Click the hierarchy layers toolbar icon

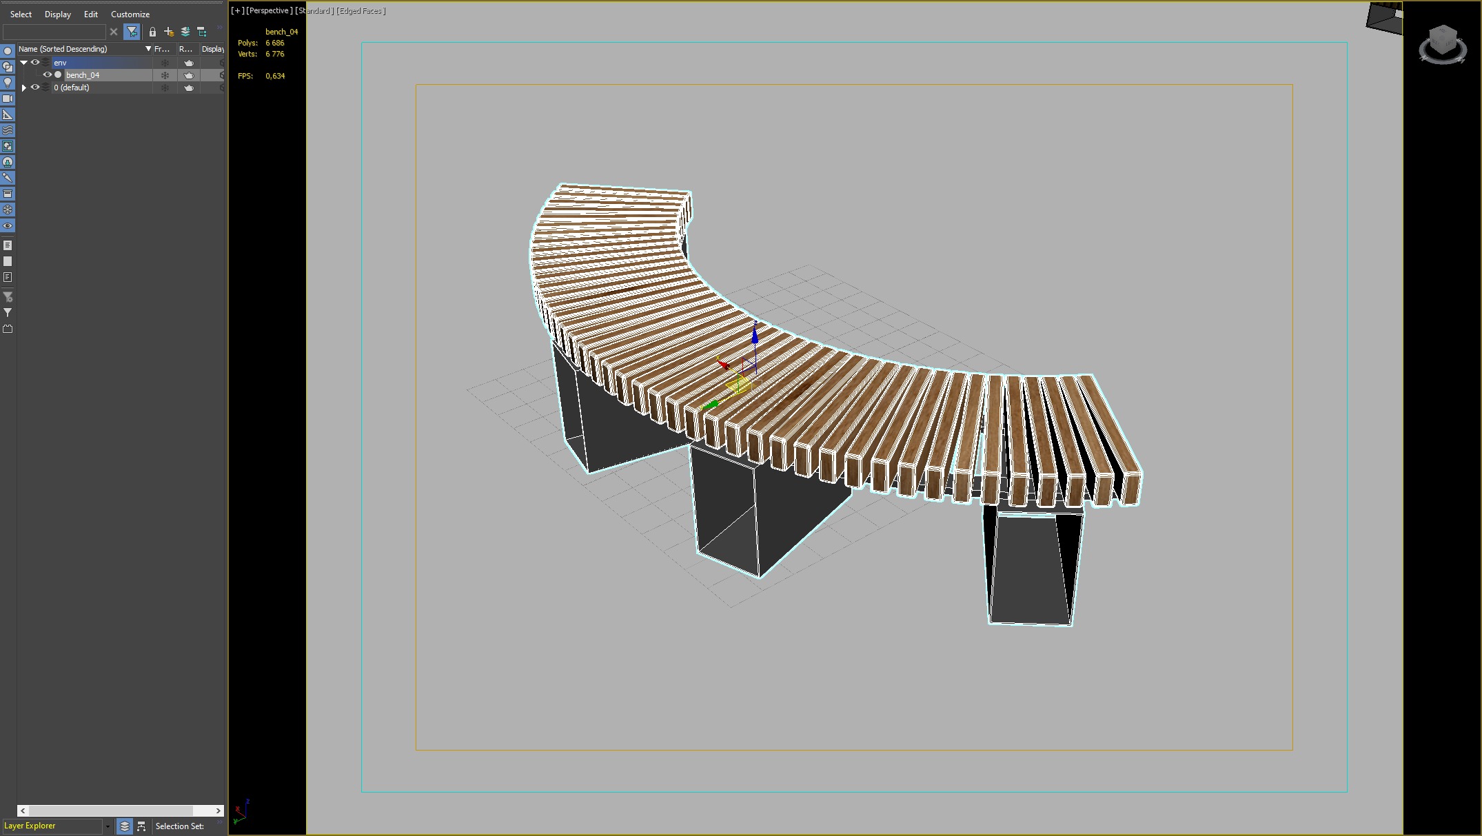202,32
